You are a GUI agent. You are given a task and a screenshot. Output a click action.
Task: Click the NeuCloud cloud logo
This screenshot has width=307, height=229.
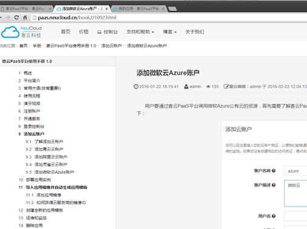(x=10, y=32)
